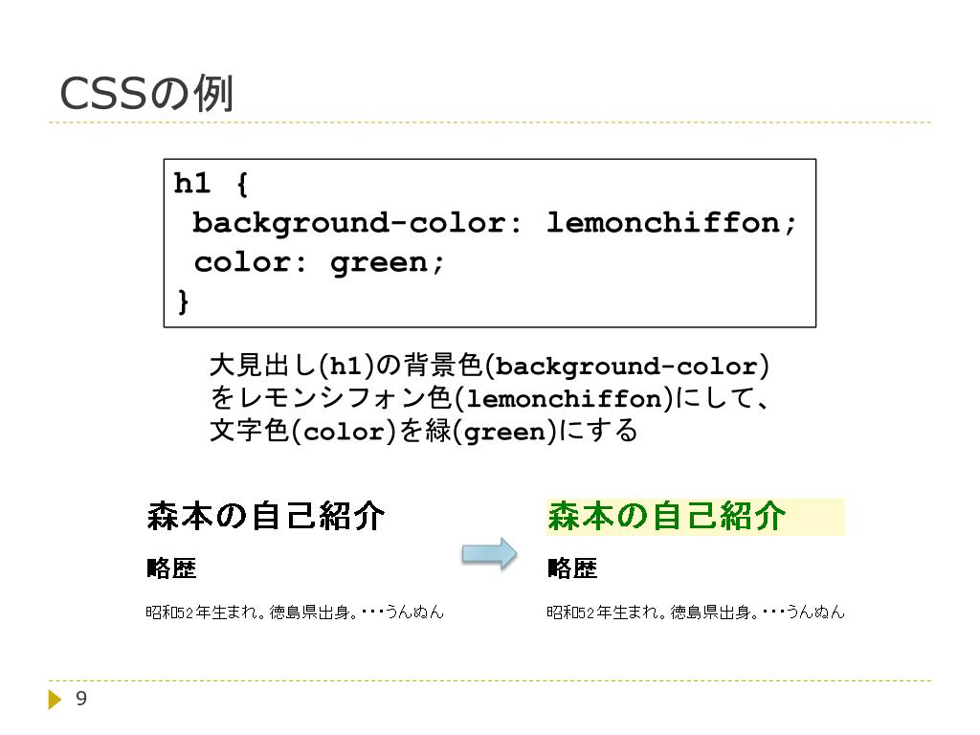The width and height of the screenshot is (980, 735).
Task: Click the left 略歴 subheading
Action: coord(172,568)
